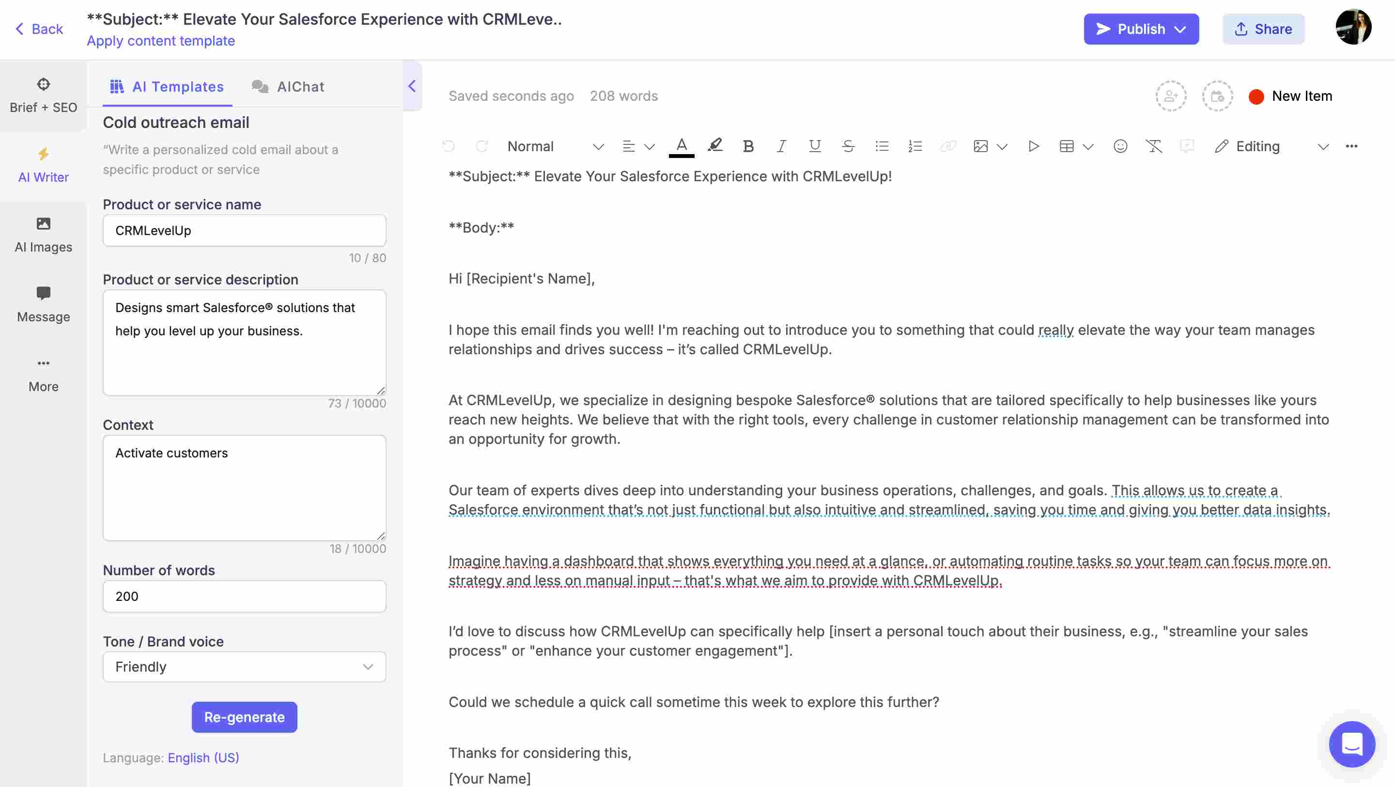Click the redo arrow icon
Image resolution: width=1395 pixels, height=787 pixels.
click(x=481, y=146)
